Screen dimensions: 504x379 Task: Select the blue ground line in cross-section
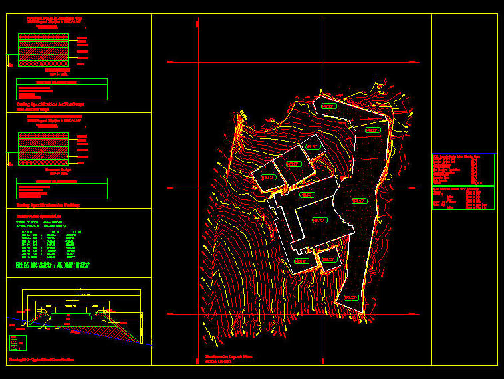pos(79,331)
